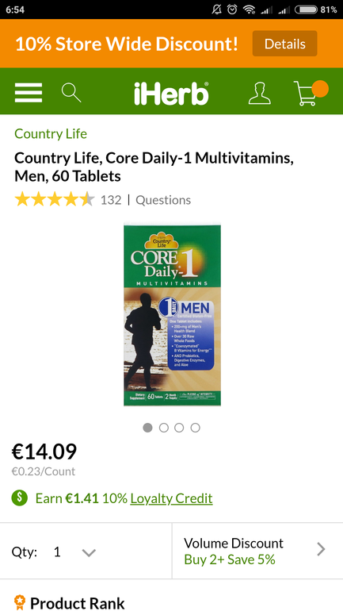Image resolution: width=343 pixels, height=611 pixels.
Task: Select the first image carousel dot
Action: [x=147, y=428]
